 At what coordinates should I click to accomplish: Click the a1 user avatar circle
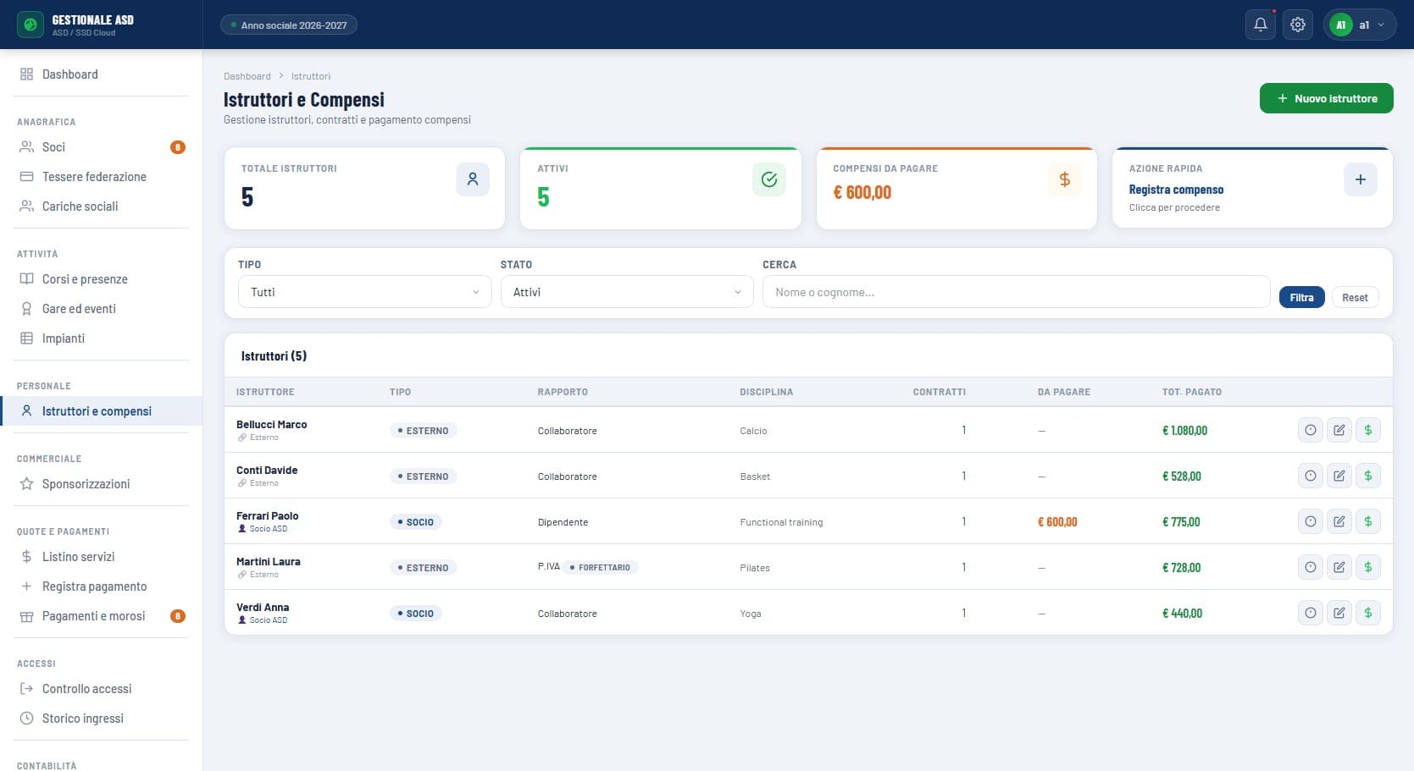tap(1340, 25)
